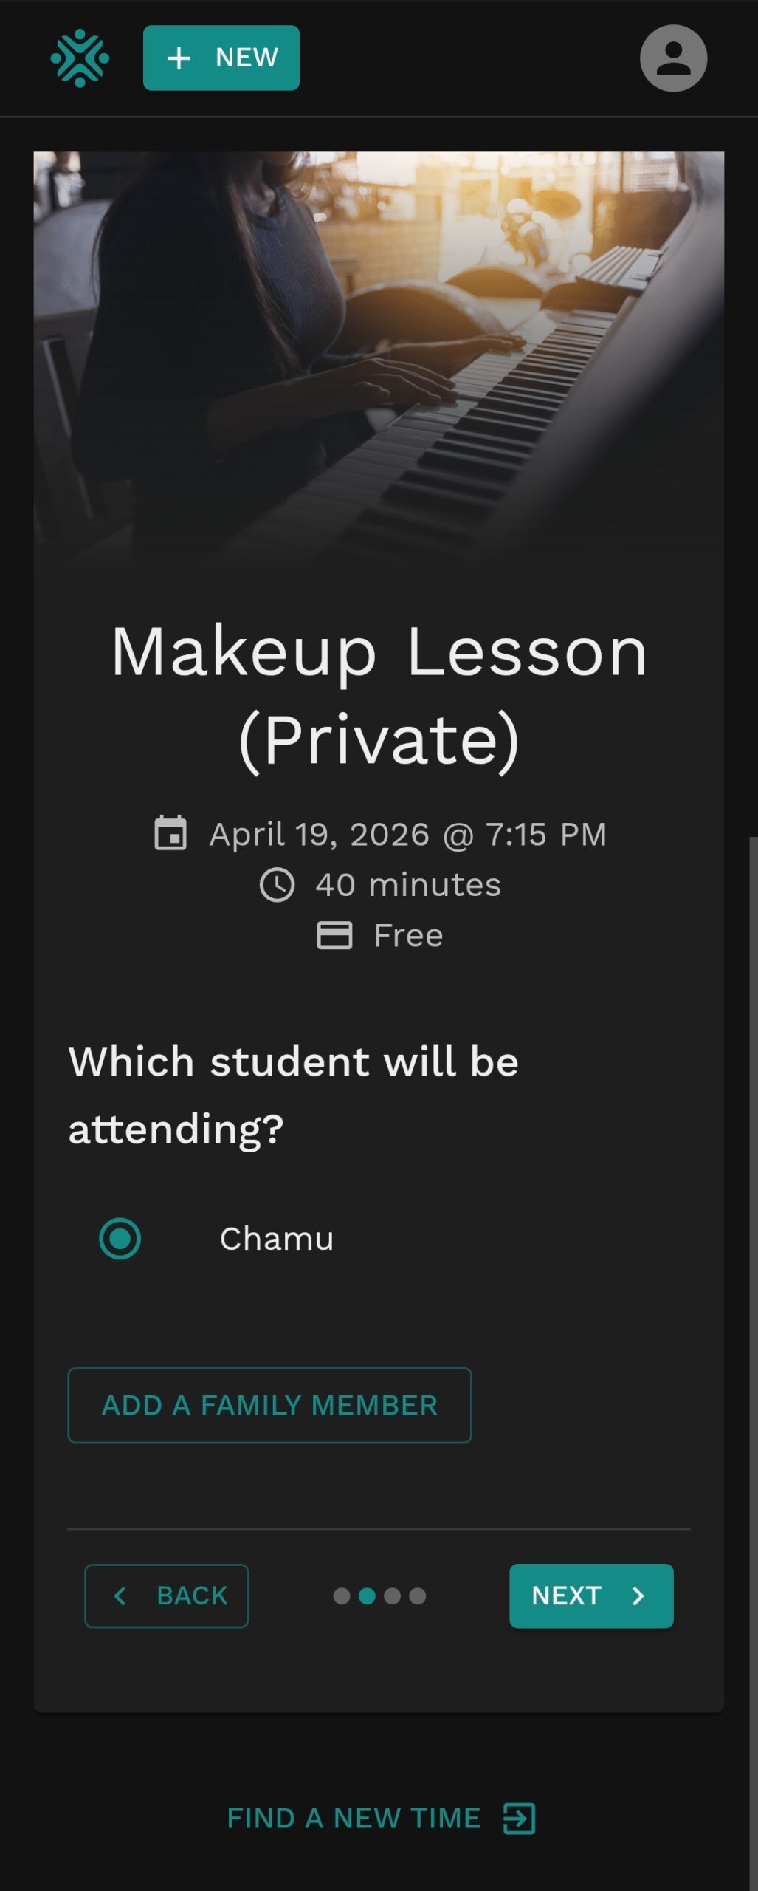
Task: Click the plus icon in NEW button
Action: click(x=179, y=58)
